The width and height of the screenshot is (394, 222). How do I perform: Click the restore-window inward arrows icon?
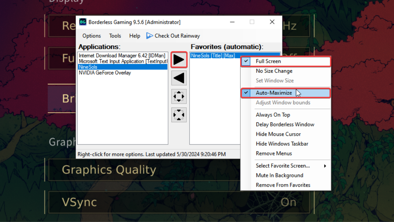click(179, 115)
